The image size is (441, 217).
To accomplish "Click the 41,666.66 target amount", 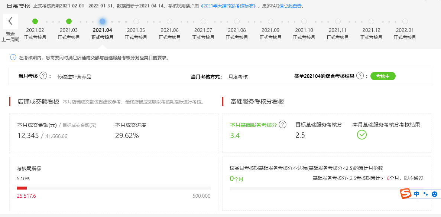I will [x=56, y=137].
